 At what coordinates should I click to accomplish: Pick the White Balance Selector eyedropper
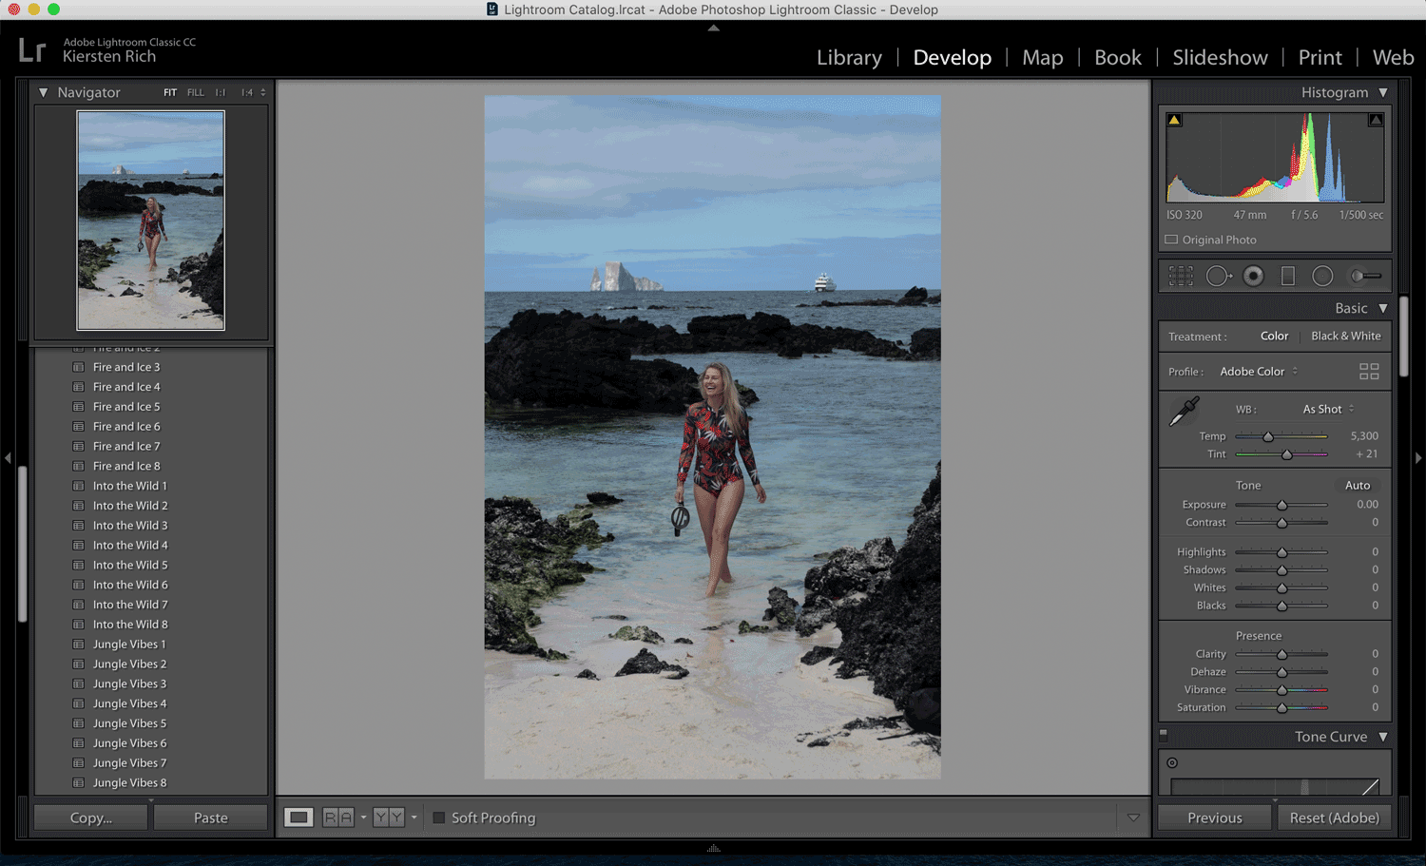pos(1184,412)
